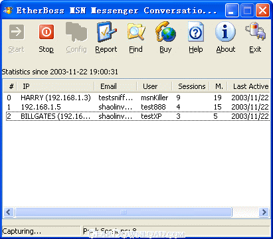Click messages value 15 in test888 row
This screenshot has width=273, height=239.
218,107
